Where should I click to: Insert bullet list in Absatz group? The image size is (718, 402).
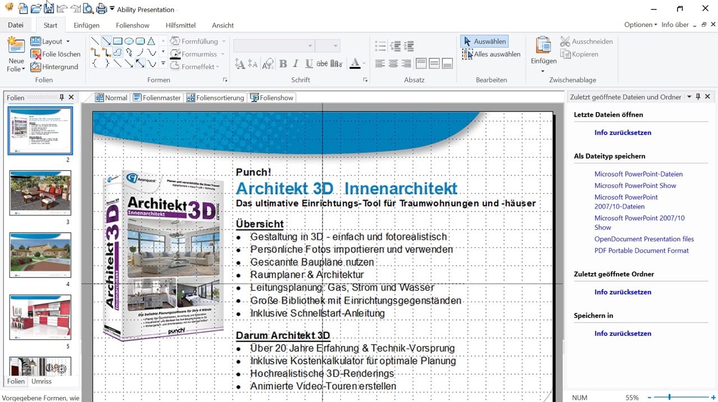click(x=380, y=46)
